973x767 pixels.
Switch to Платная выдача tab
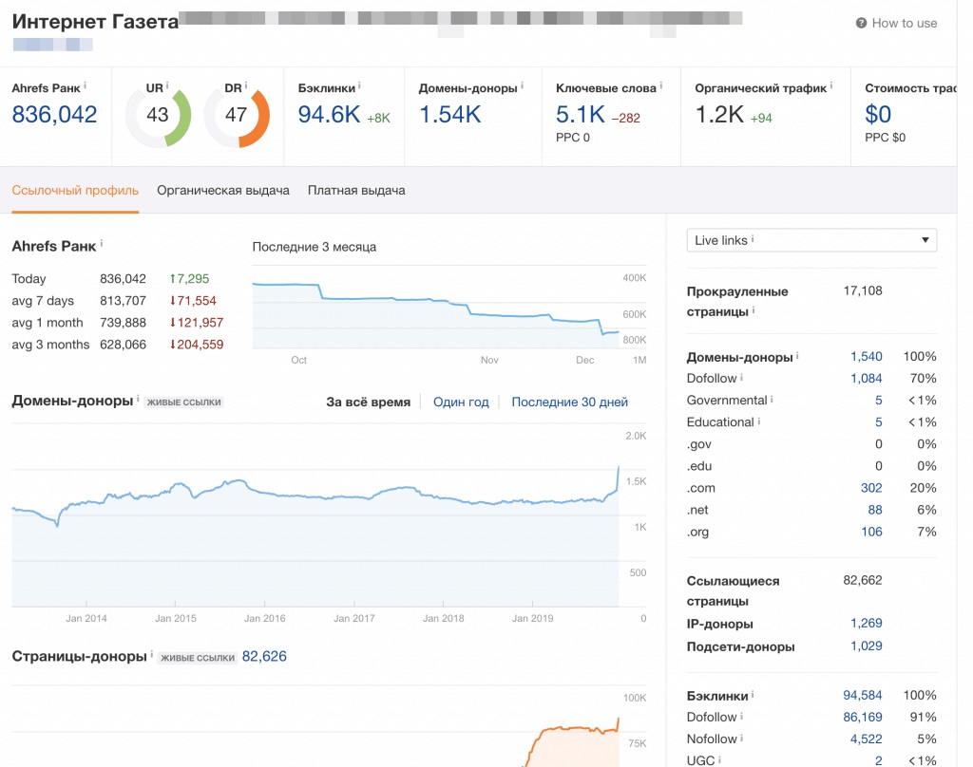pos(356,191)
